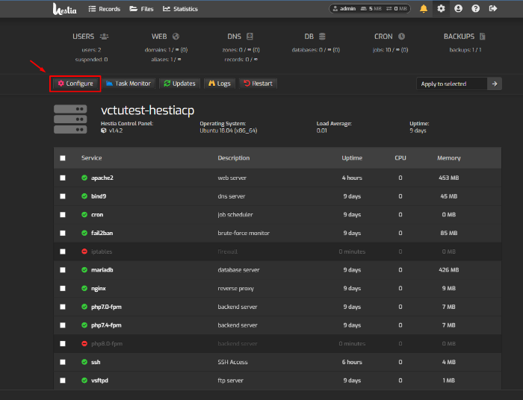Image resolution: width=523 pixels, height=400 pixels.
Task: Click the Hestia logo
Action: pyautogui.click(x=64, y=9)
